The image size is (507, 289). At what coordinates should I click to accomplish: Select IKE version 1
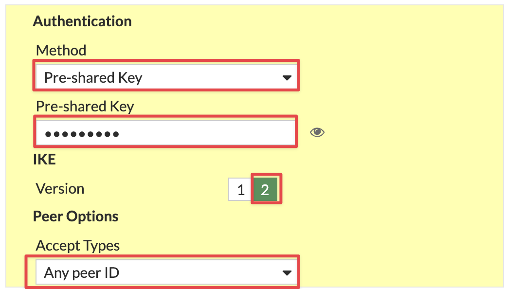pyautogui.click(x=240, y=189)
